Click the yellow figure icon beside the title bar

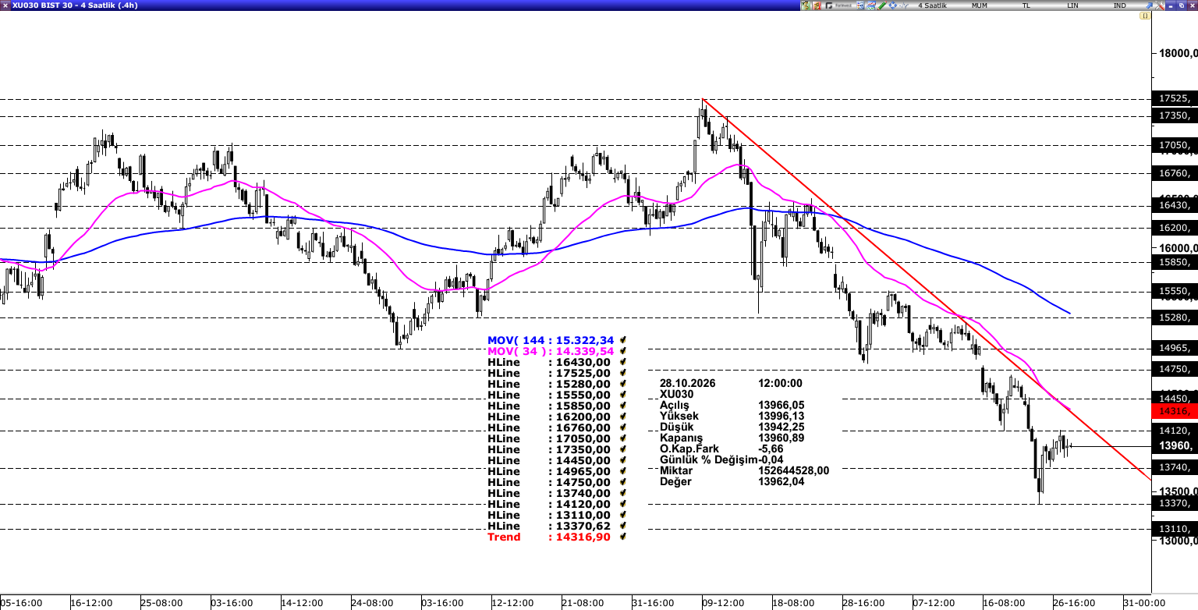806,5
